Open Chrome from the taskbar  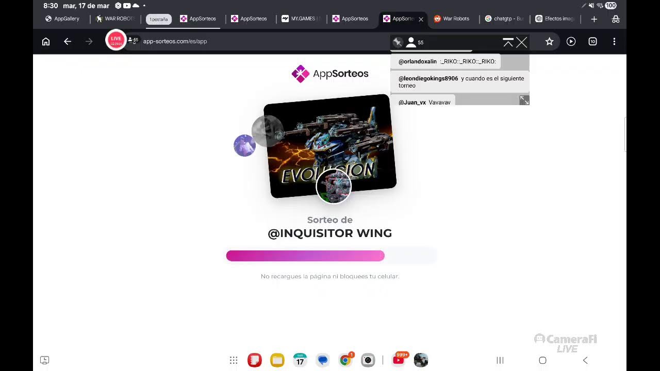click(x=345, y=360)
